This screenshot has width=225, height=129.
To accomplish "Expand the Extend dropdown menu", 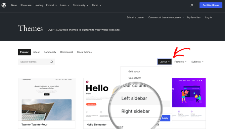I will (x=52, y=5).
